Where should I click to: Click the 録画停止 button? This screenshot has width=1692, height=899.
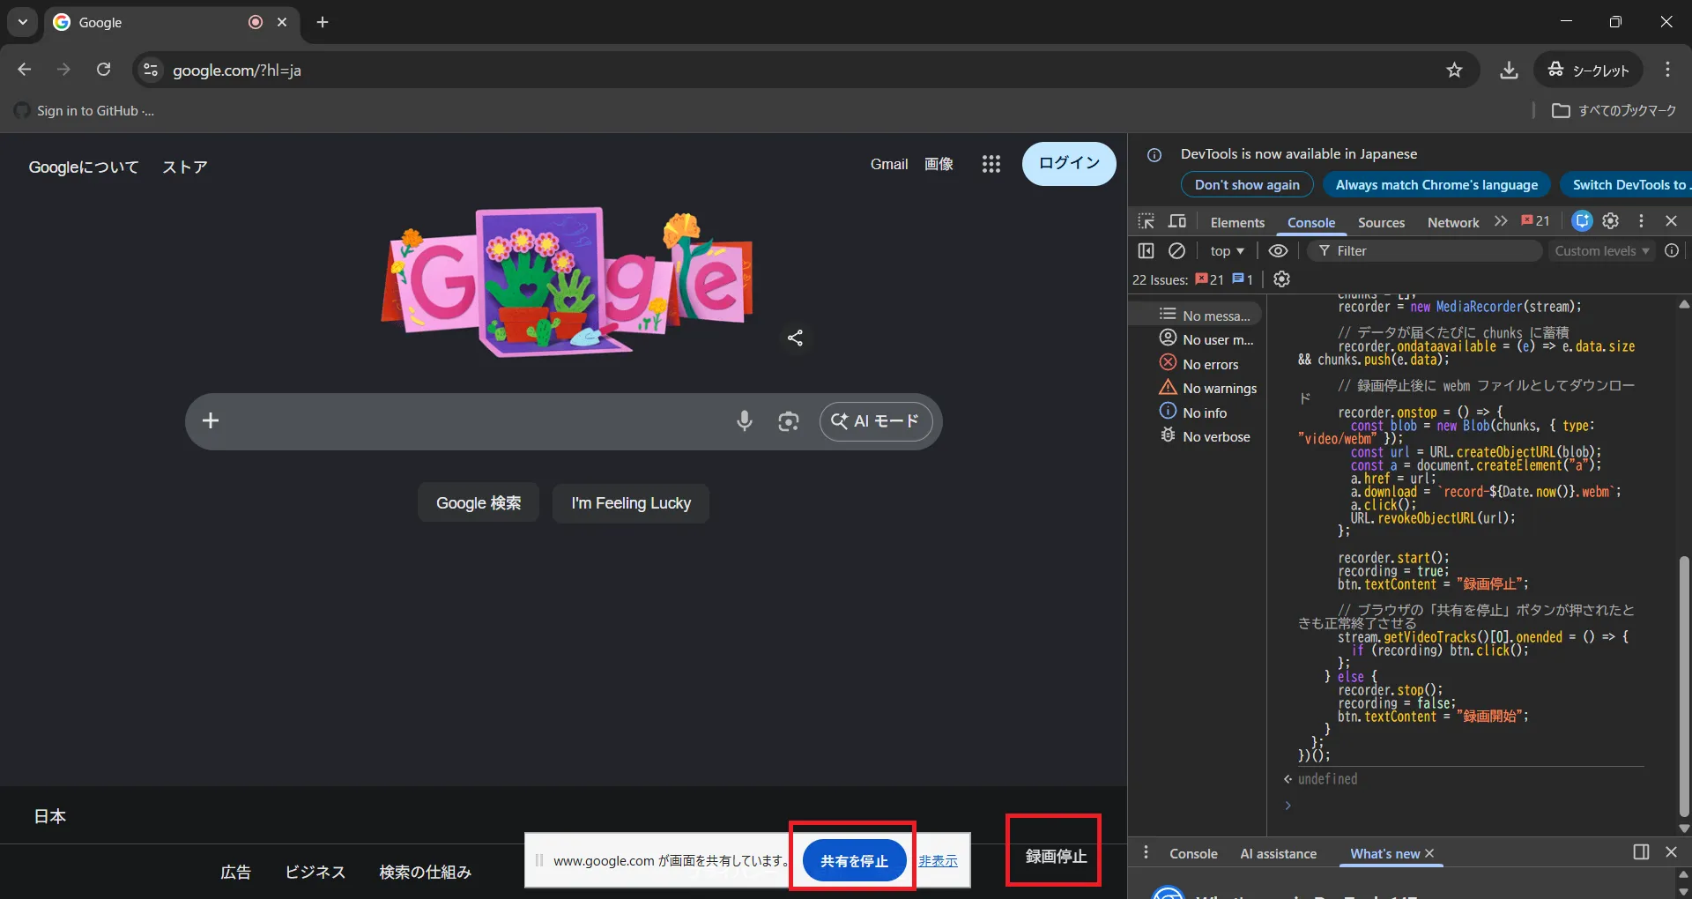pos(1056,856)
